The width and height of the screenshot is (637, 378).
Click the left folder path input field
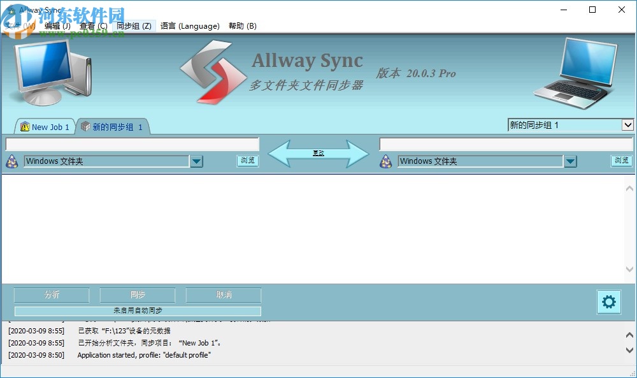[132, 143]
